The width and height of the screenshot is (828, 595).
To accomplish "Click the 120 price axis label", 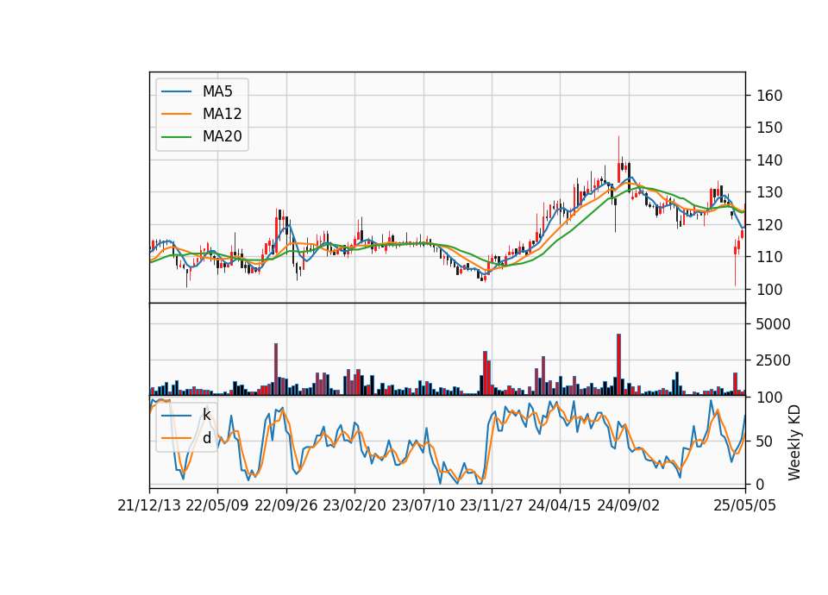I will 769,225.
